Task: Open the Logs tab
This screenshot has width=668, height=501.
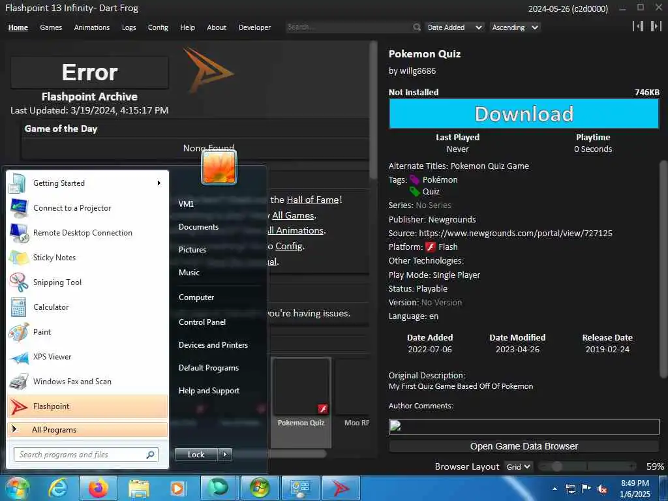Action: pos(129,27)
